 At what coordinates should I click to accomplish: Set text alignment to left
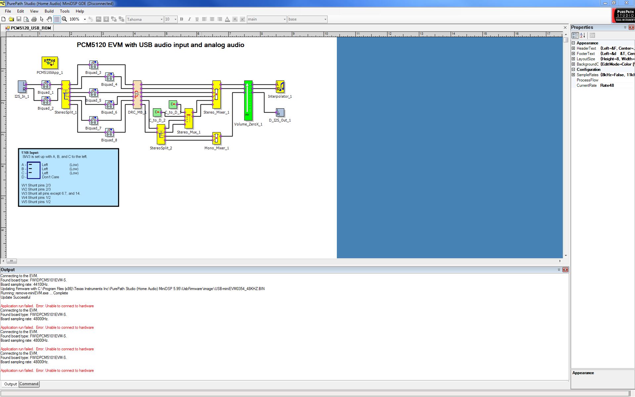pos(204,19)
